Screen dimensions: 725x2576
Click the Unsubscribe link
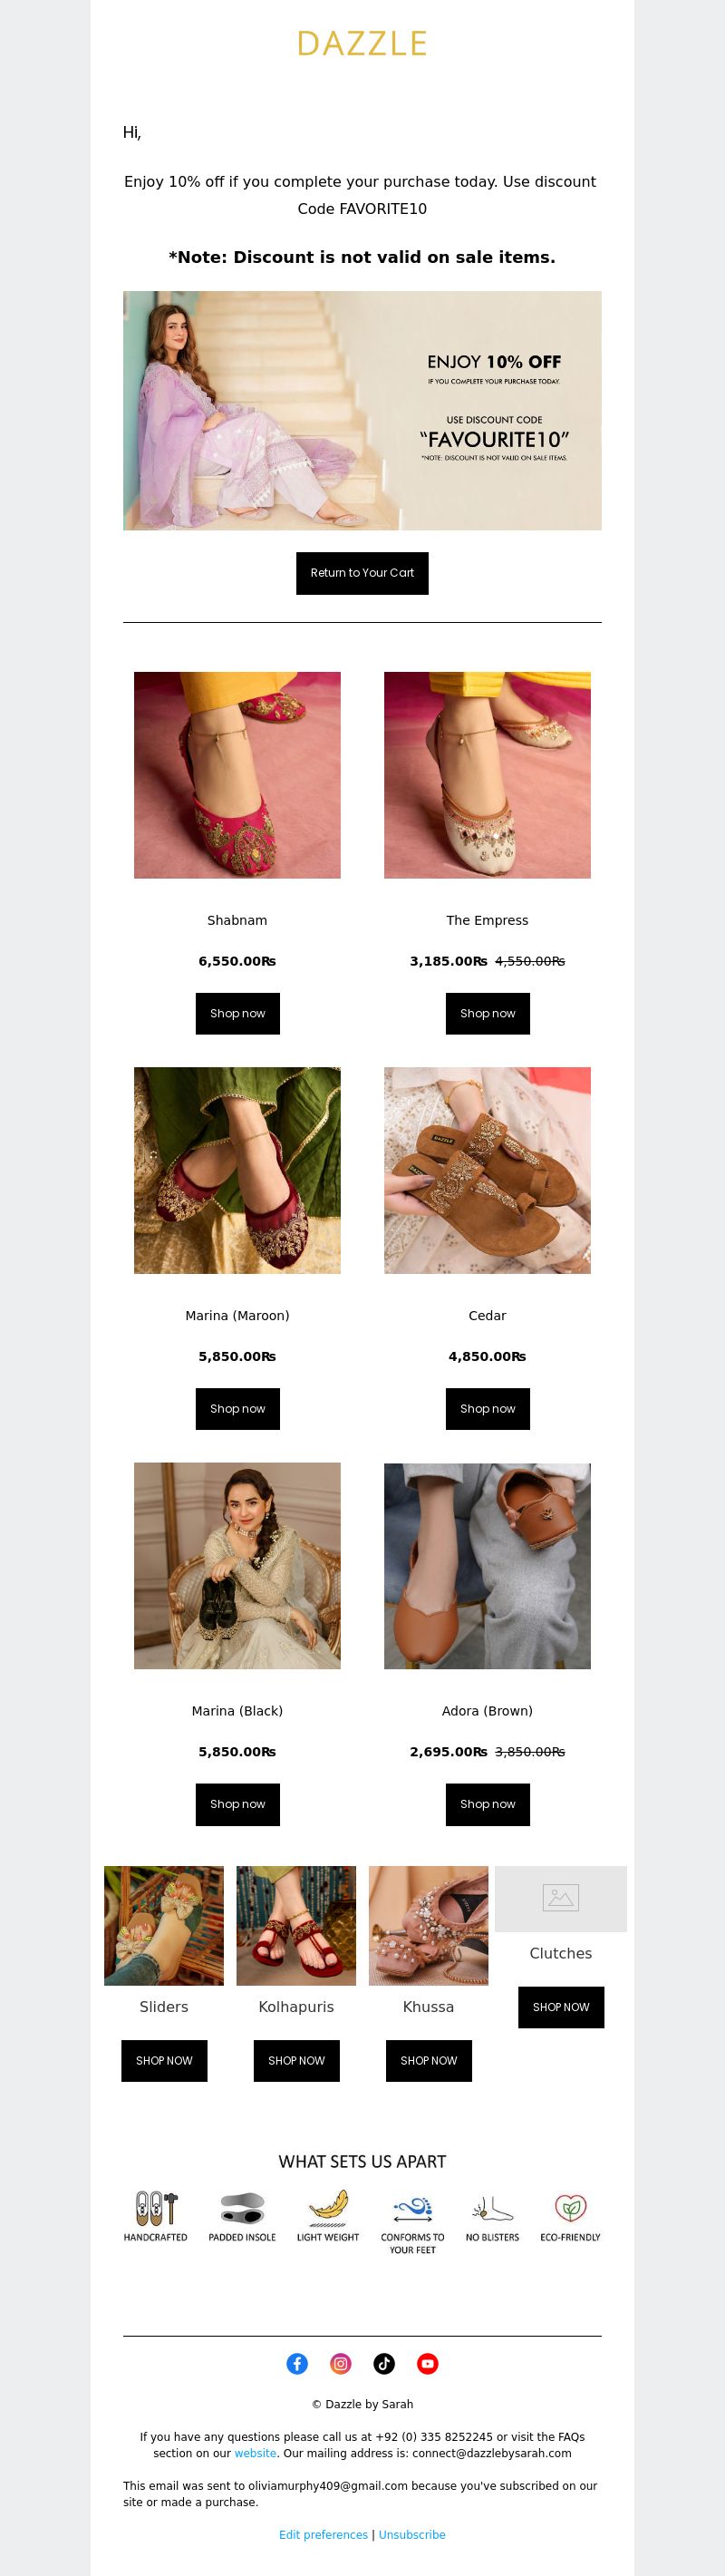(412, 2534)
